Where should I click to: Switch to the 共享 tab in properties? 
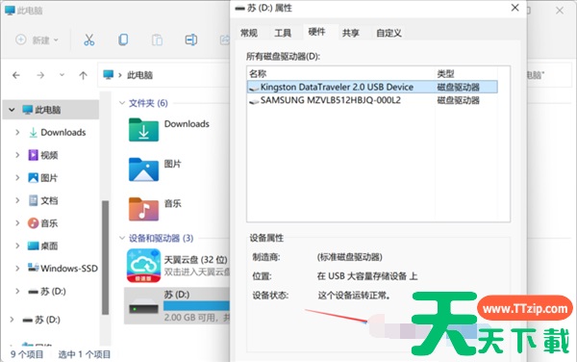click(x=350, y=33)
